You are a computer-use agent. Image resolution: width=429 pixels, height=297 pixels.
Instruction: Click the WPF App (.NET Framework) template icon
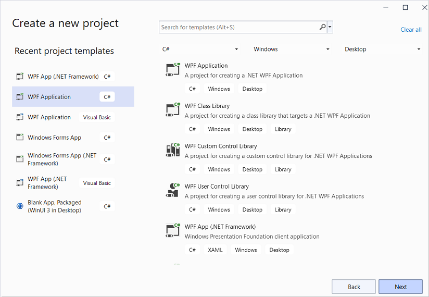tap(172, 230)
